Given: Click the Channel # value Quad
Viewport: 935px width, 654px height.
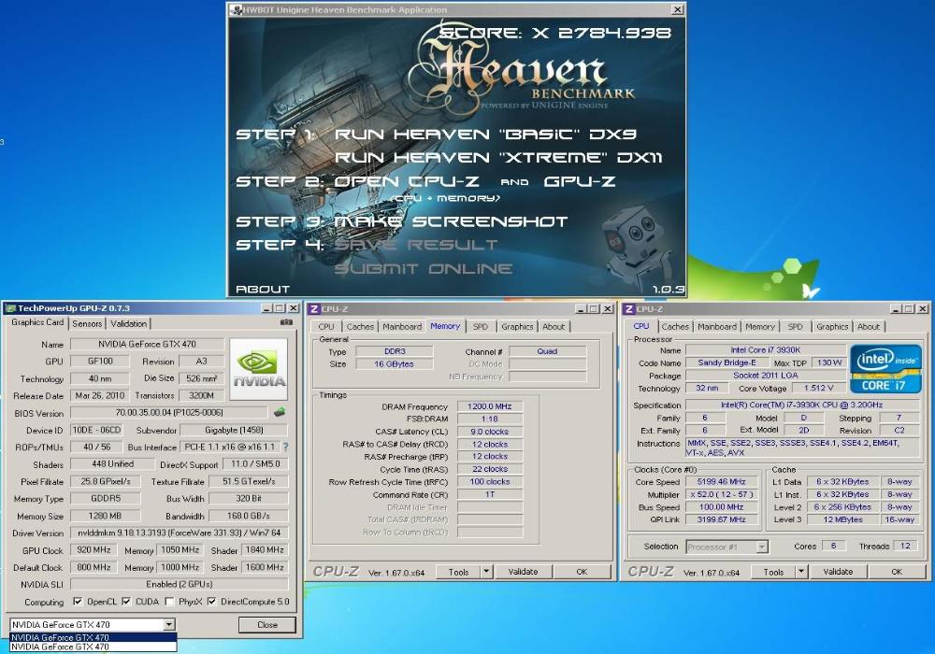Looking at the screenshot, I should point(547,351).
